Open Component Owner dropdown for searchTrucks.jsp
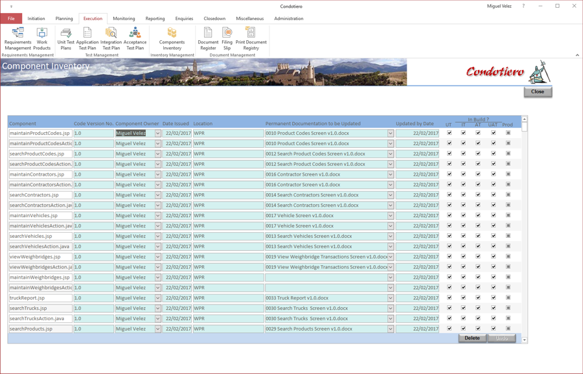This screenshot has height=374, width=583. point(157,308)
